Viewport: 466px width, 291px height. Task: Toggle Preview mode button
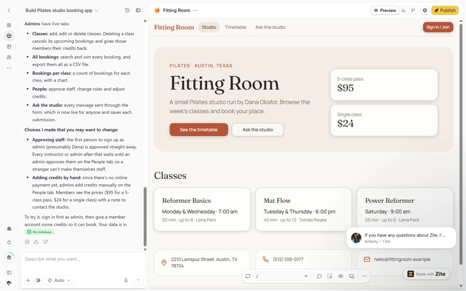[x=385, y=10]
